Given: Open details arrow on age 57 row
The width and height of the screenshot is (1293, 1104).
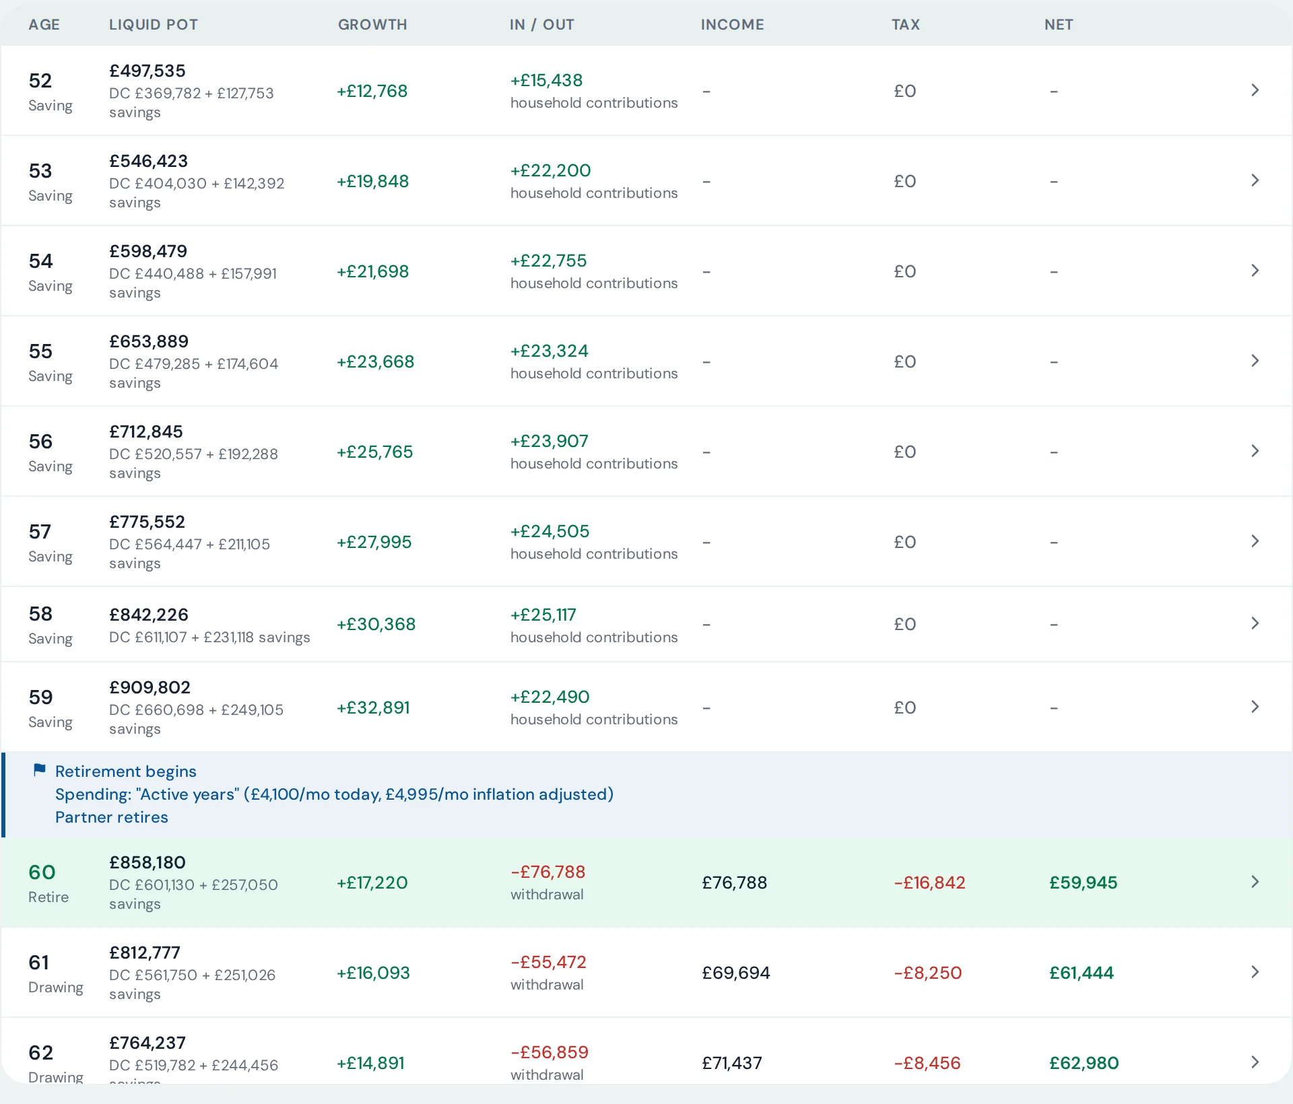Looking at the screenshot, I should pyautogui.click(x=1255, y=541).
